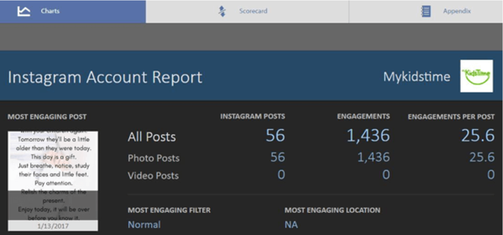Click All Posts engagements per post 25.6
Viewport: 503px width, 235px height.
click(x=477, y=136)
